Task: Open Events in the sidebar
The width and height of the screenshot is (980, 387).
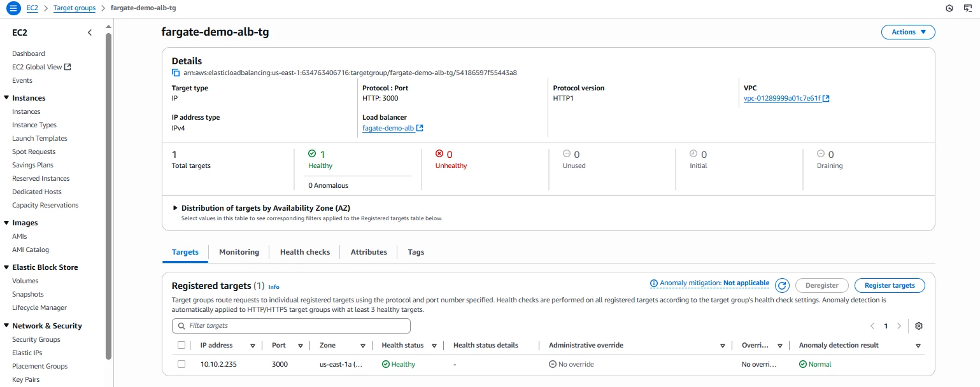Action: 22,80
